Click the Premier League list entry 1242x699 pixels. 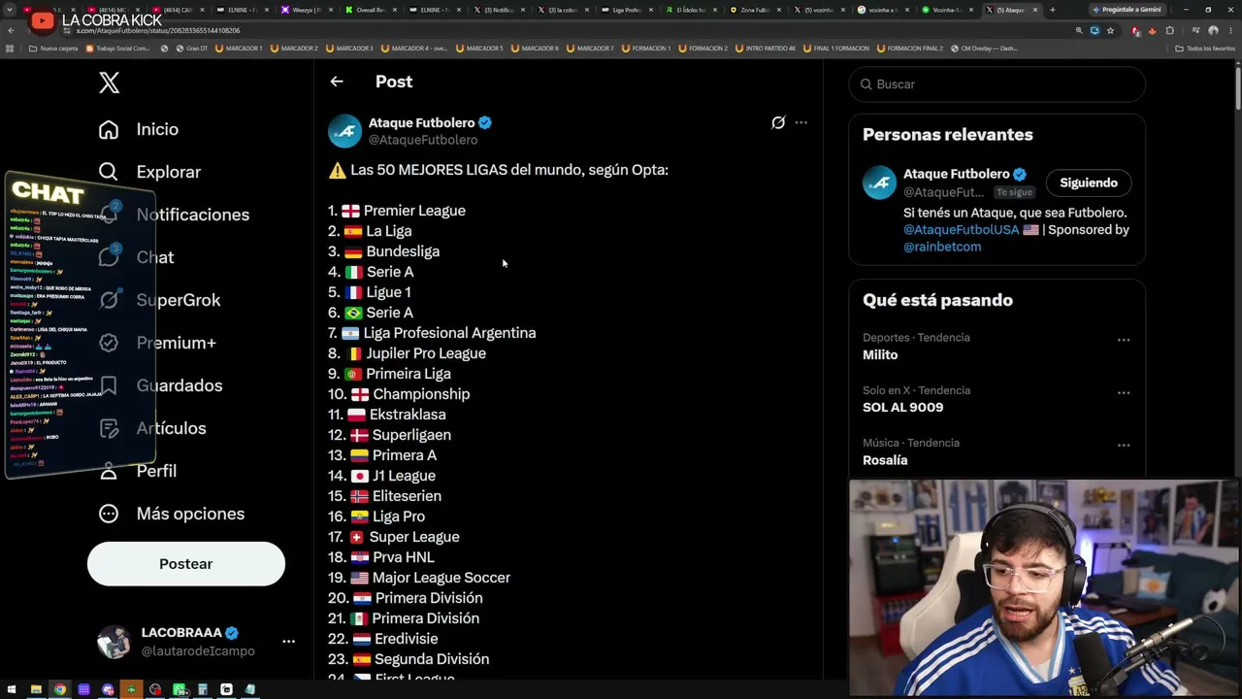414,211
